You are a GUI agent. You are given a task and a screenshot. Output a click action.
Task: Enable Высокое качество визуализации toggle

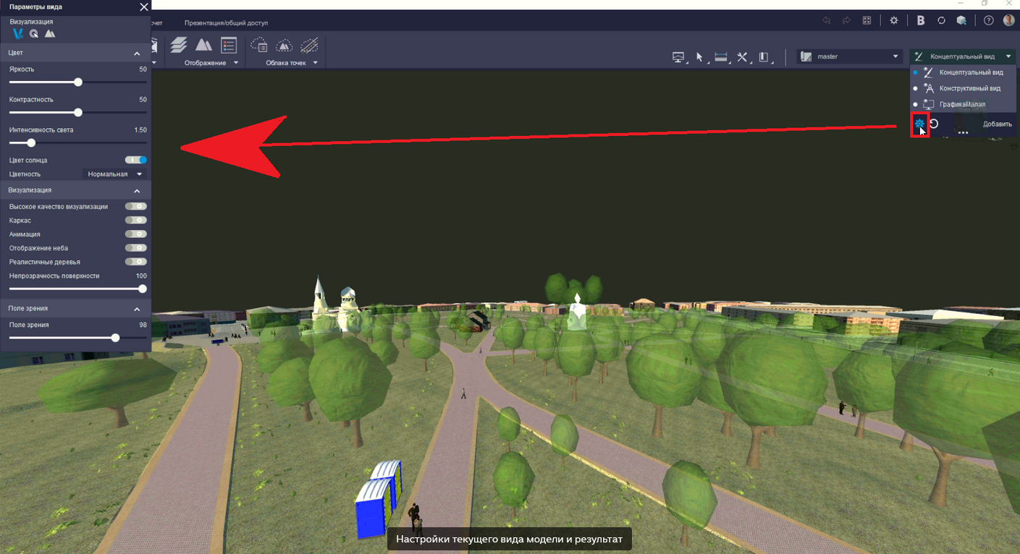pos(135,206)
